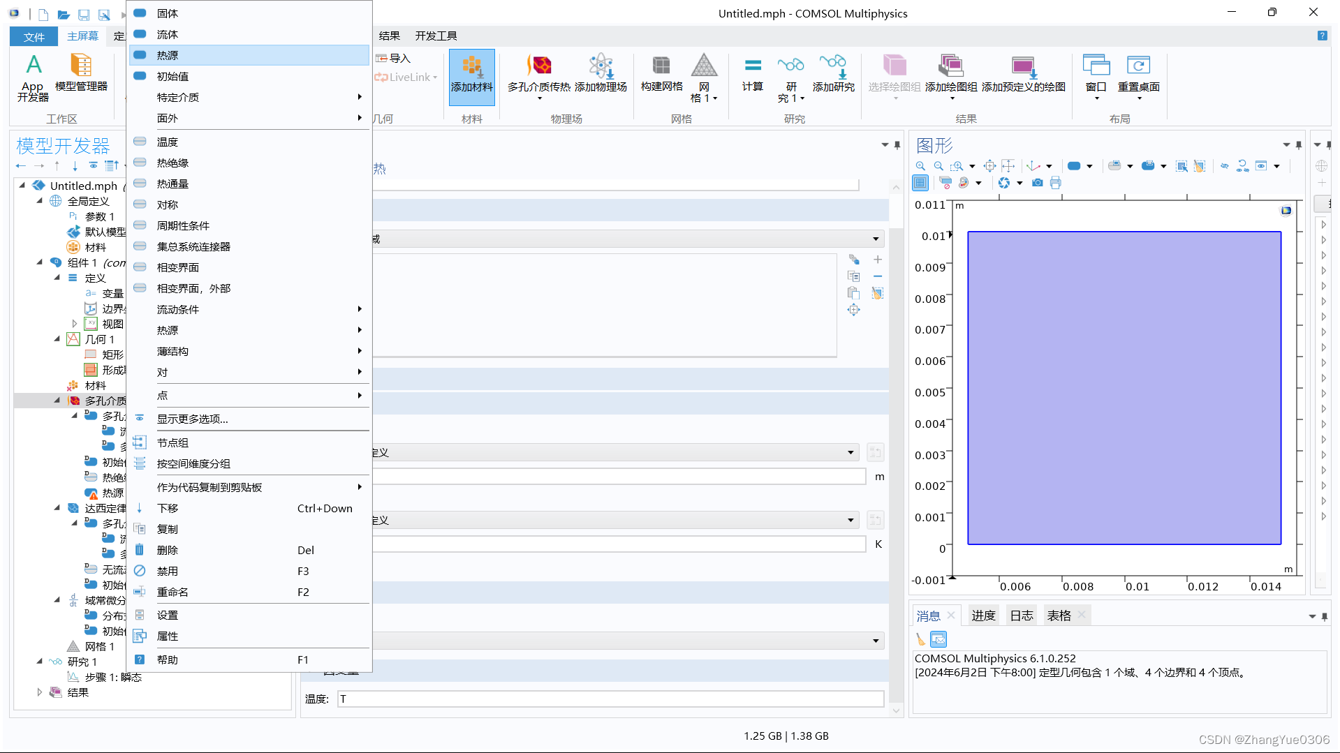Take a graphics snapshot with camera icon
This screenshot has height=753, width=1340.
point(1038,183)
